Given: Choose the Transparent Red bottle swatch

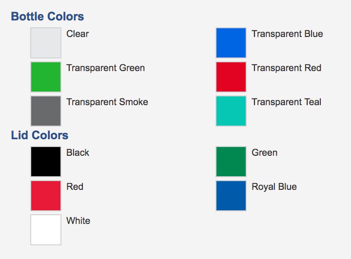Looking at the screenshot, I should [x=231, y=77].
